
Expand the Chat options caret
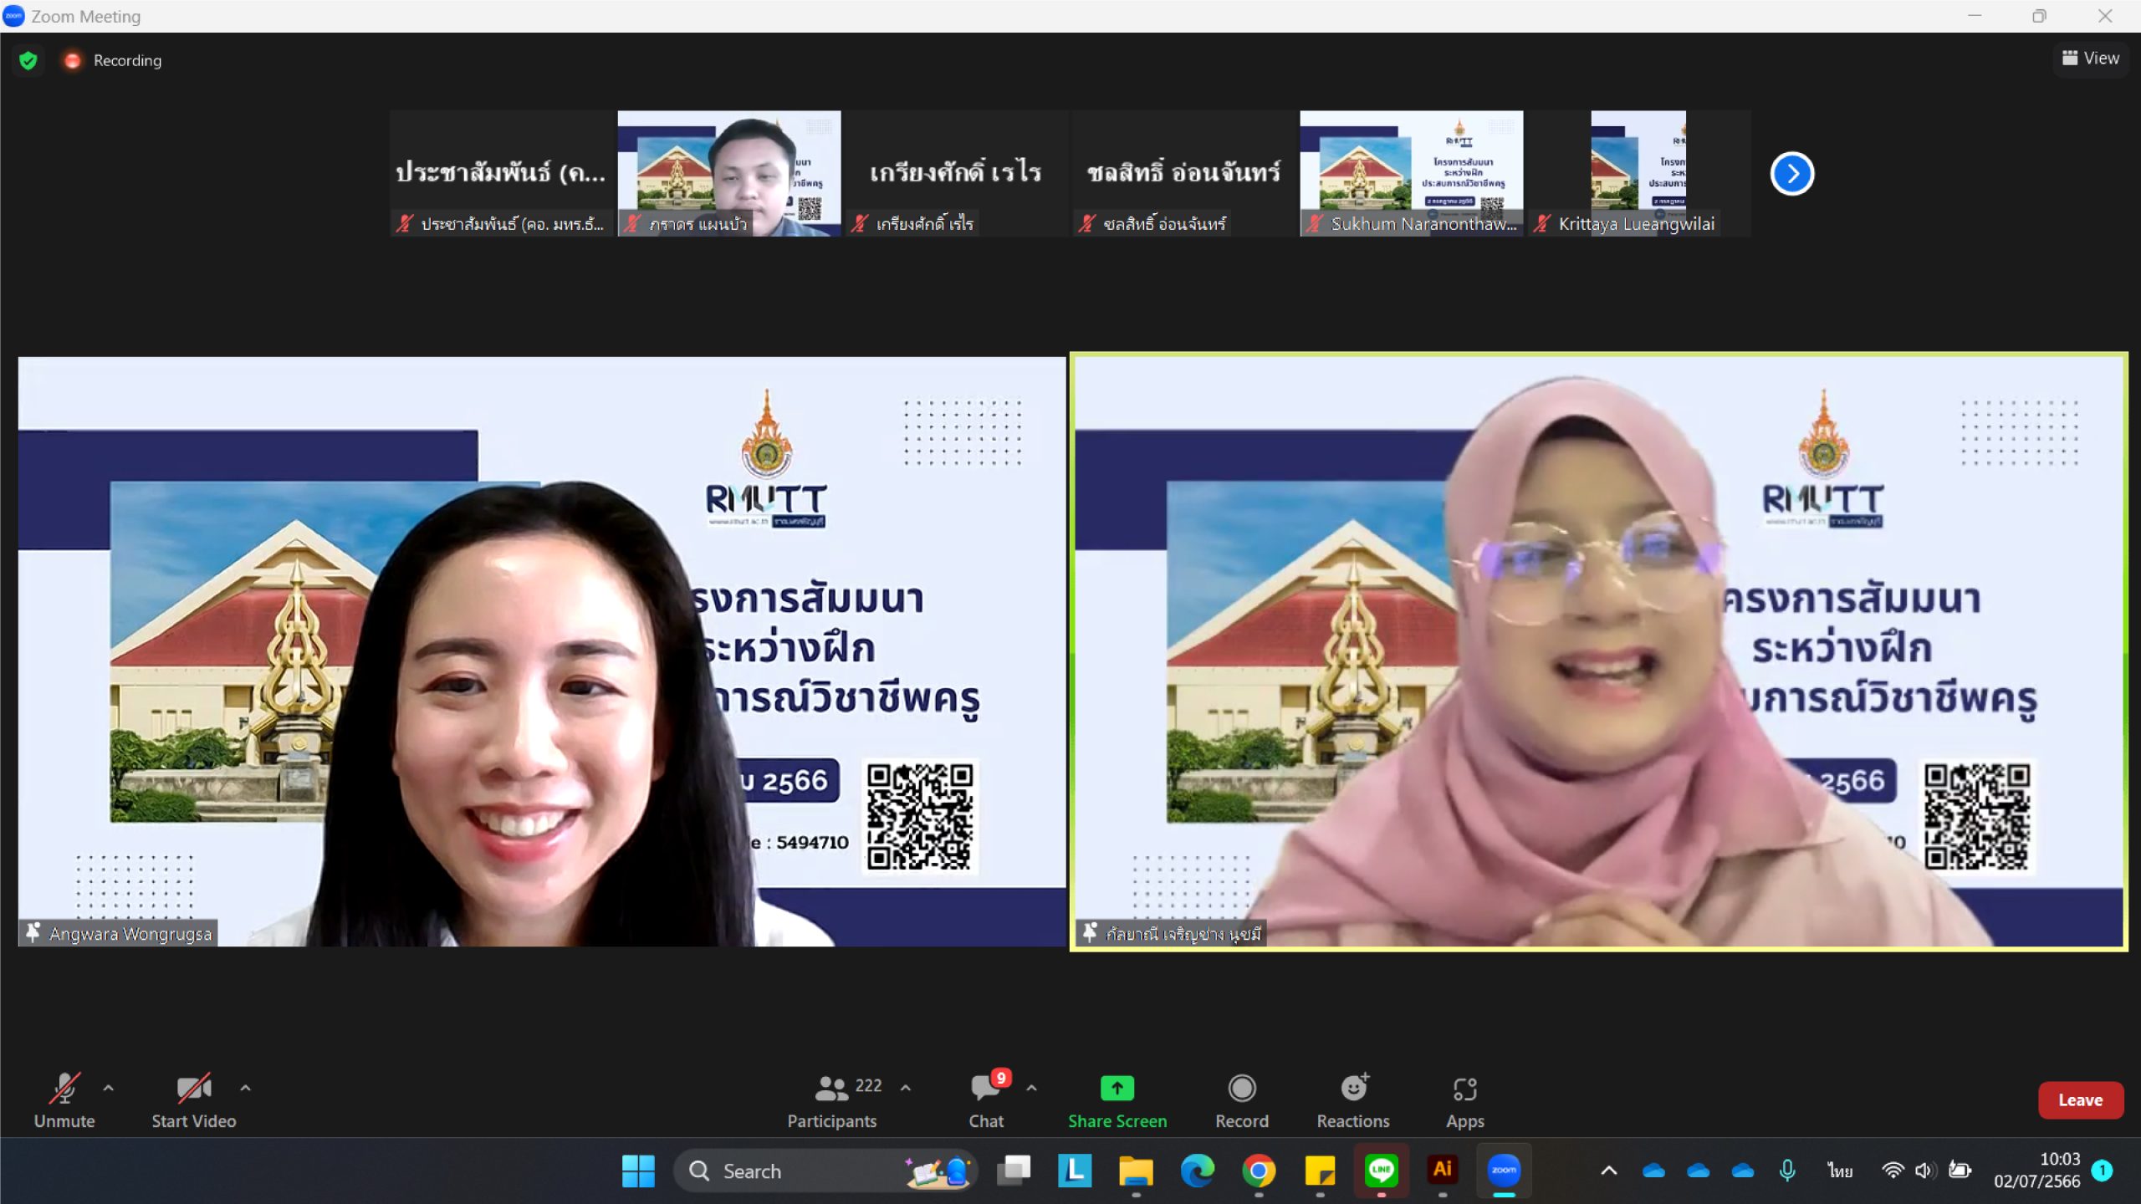click(x=1031, y=1088)
